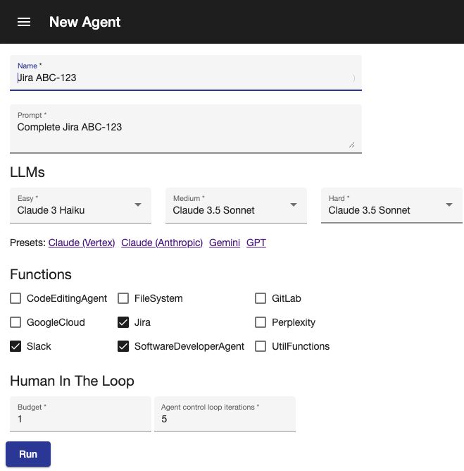Apply the Gemini preset

coord(225,243)
